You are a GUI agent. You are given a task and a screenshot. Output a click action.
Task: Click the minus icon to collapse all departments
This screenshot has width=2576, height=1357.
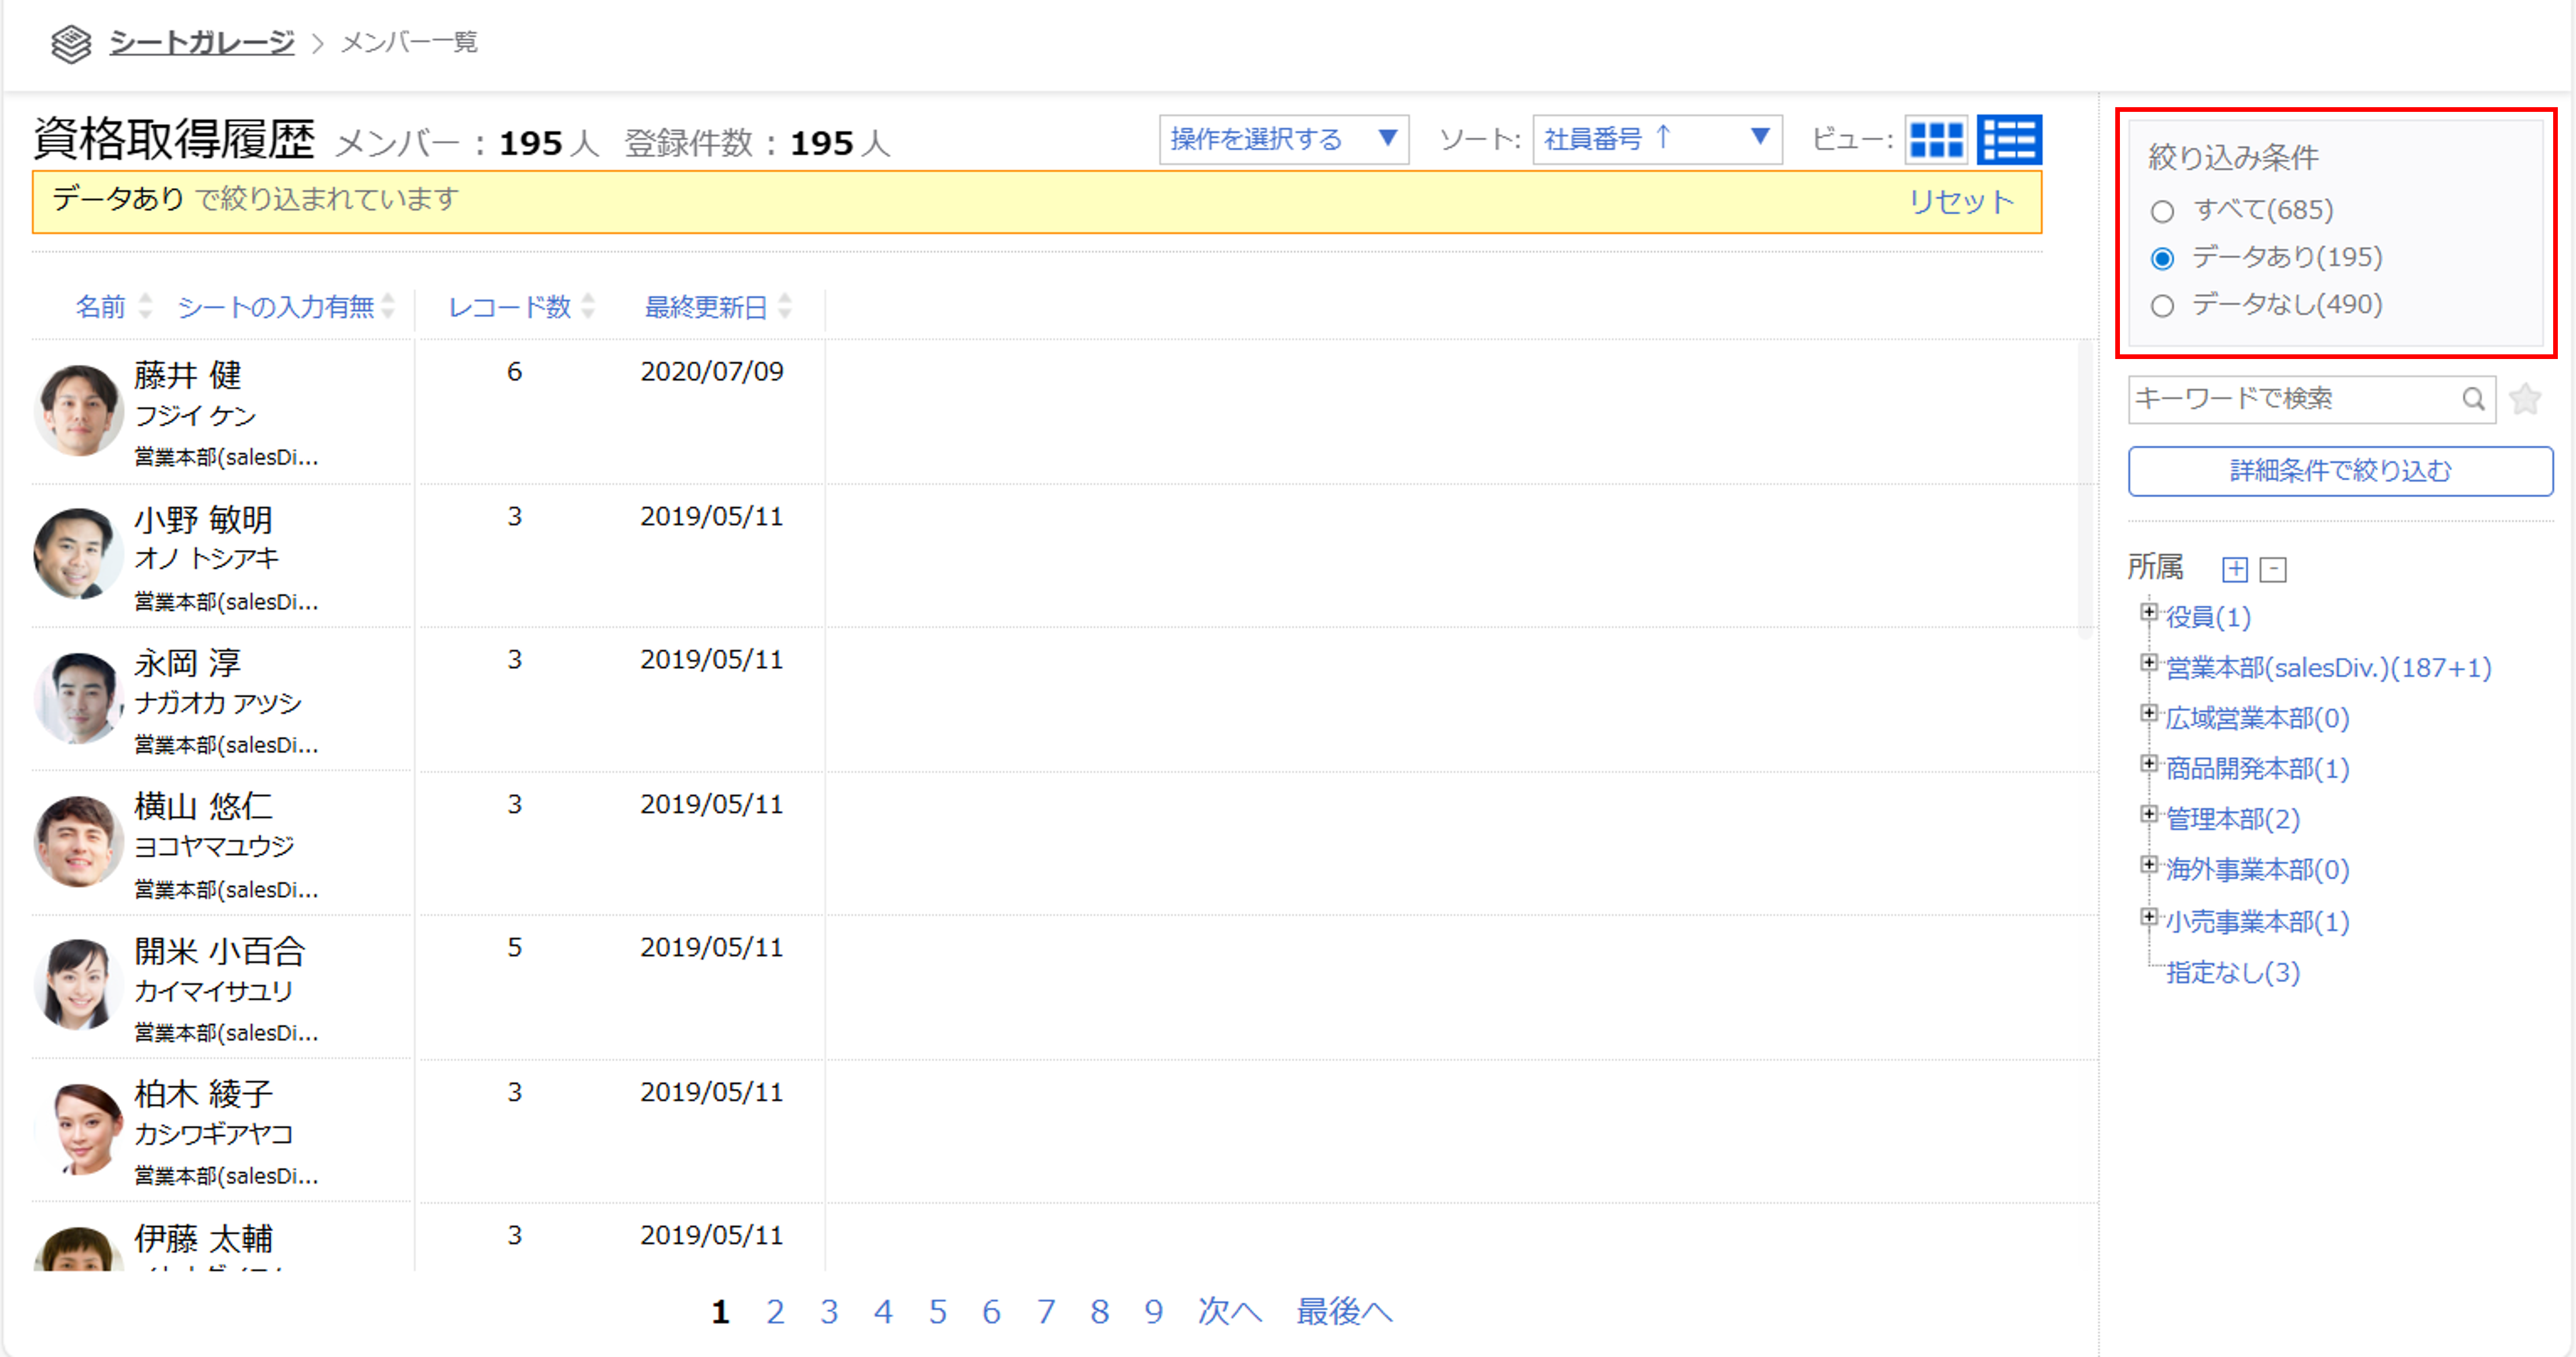pyautogui.click(x=2273, y=569)
